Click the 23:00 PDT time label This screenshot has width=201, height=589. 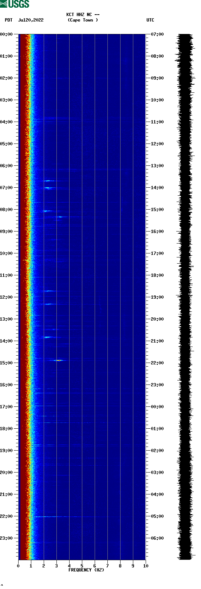tap(6, 538)
